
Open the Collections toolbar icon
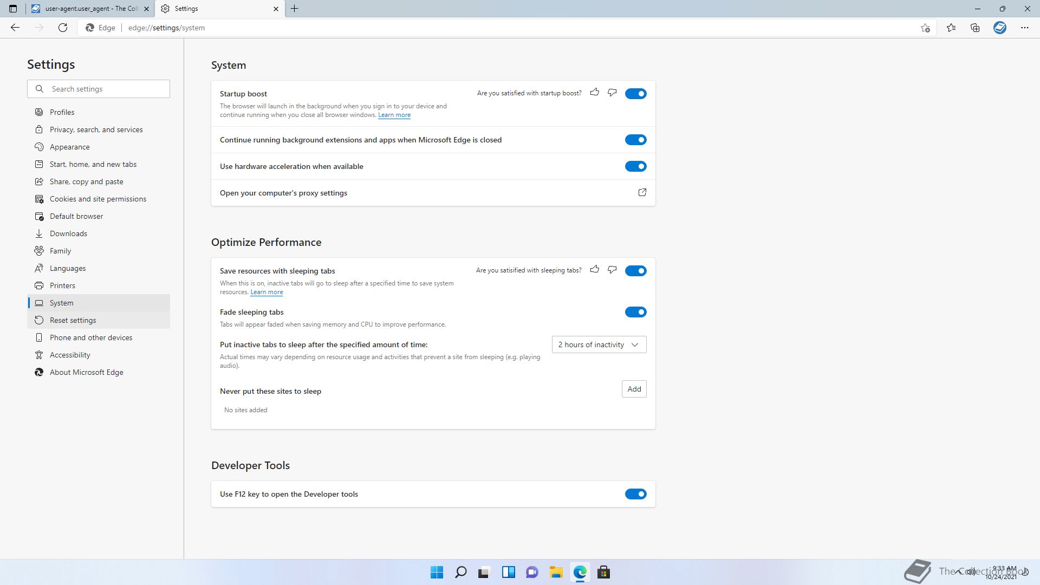coord(975,28)
